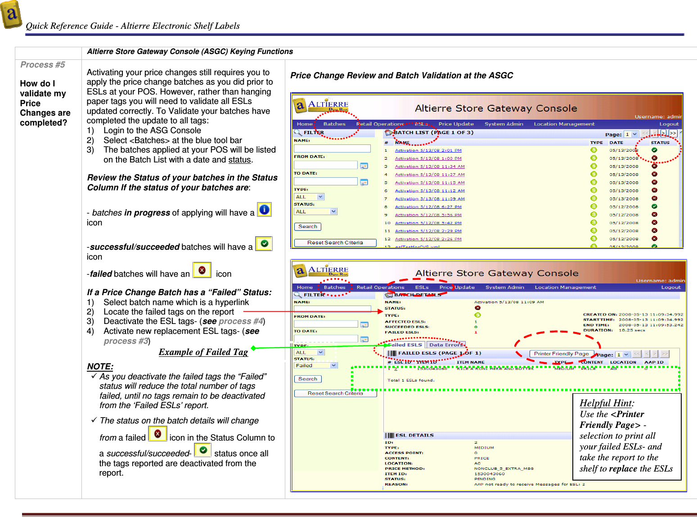Image resolution: width=697 pixels, height=517 pixels.
Task: Open the TO DATE calendar picker
Action: (364, 182)
